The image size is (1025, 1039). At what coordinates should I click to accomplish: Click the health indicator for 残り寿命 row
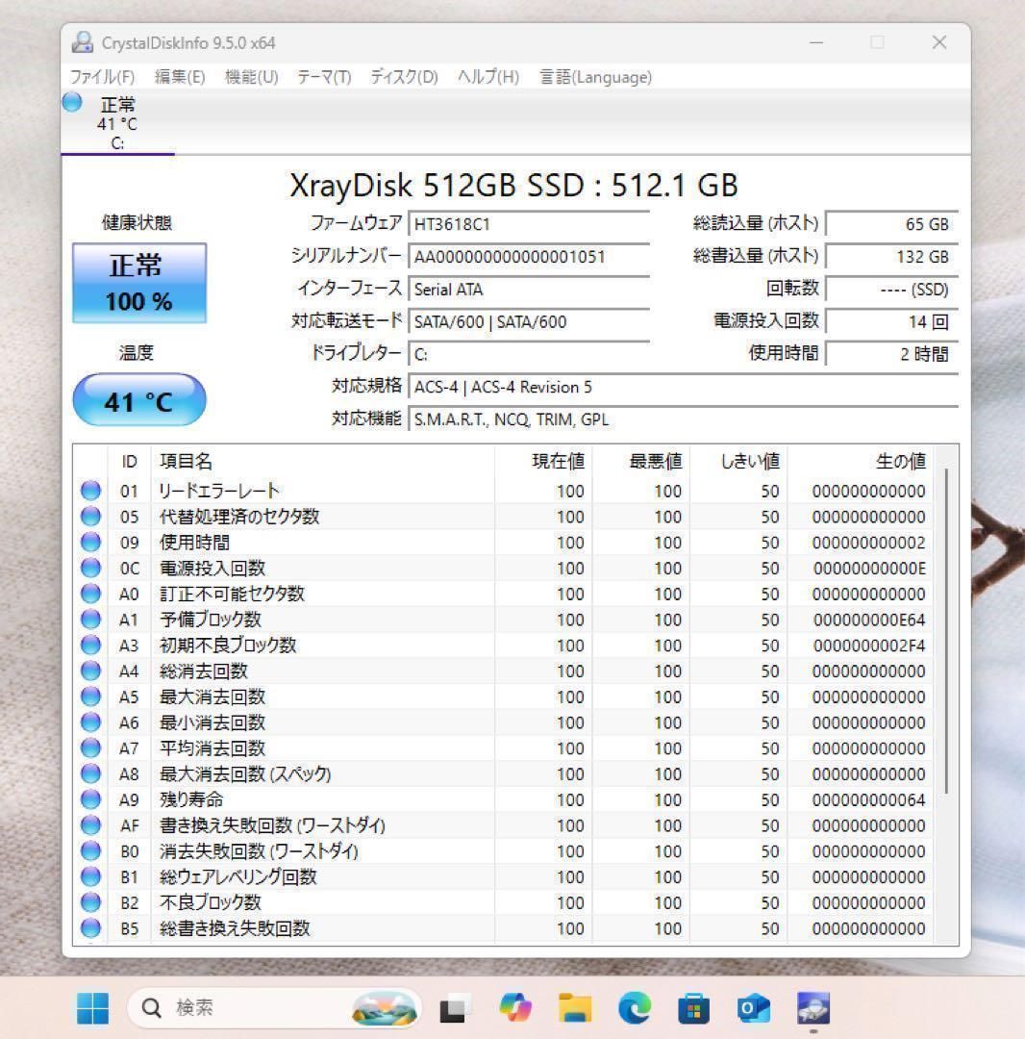(x=90, y=799)
